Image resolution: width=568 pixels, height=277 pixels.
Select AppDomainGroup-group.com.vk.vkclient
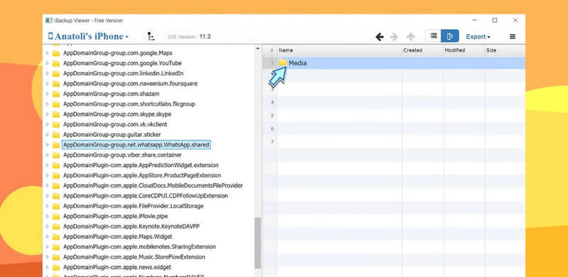point(115,125)
